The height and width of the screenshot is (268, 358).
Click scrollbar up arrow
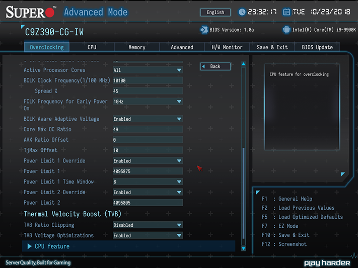pos(243,64)
